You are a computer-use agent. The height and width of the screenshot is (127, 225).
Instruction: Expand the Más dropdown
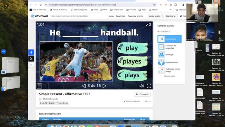[148, 101]
